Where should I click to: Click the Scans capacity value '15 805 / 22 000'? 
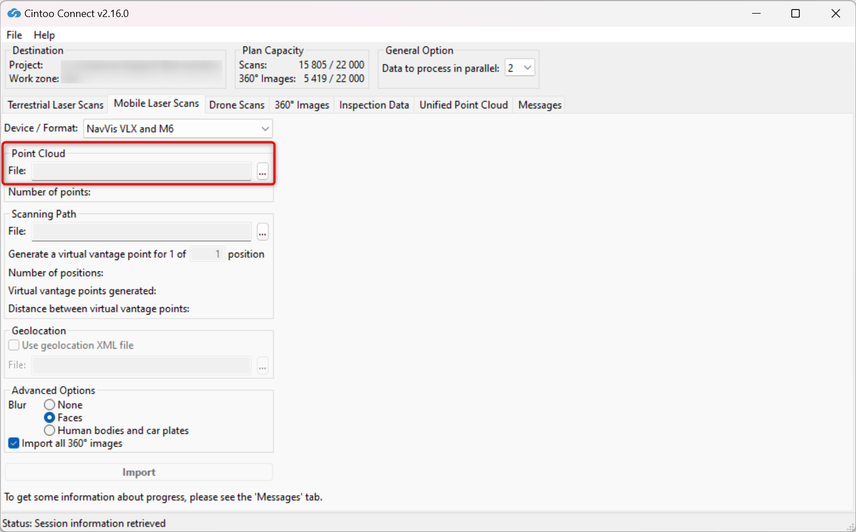coord(332,65)
